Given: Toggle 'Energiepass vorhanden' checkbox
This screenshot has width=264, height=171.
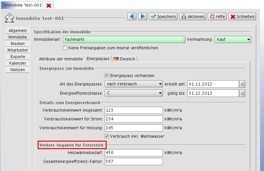Looking at the screenshot, I should (107, 75).
